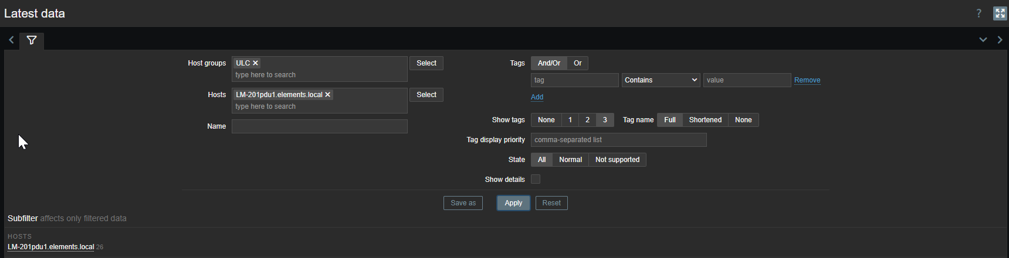Go to next filter tab arrow
The width and height of the screenshot is (1009, 258).
point(1000,40)
